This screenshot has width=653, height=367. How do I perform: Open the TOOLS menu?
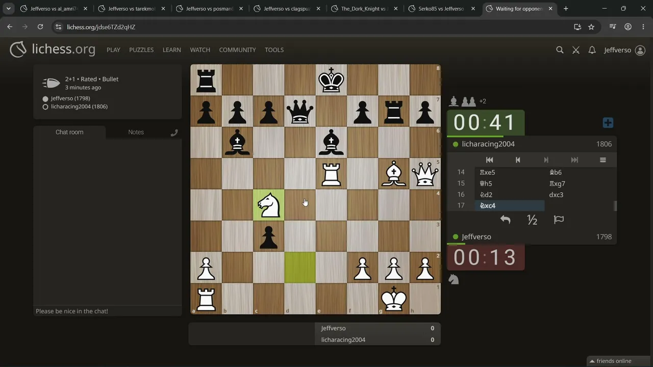pyautogui.click(x=274, y=50)
